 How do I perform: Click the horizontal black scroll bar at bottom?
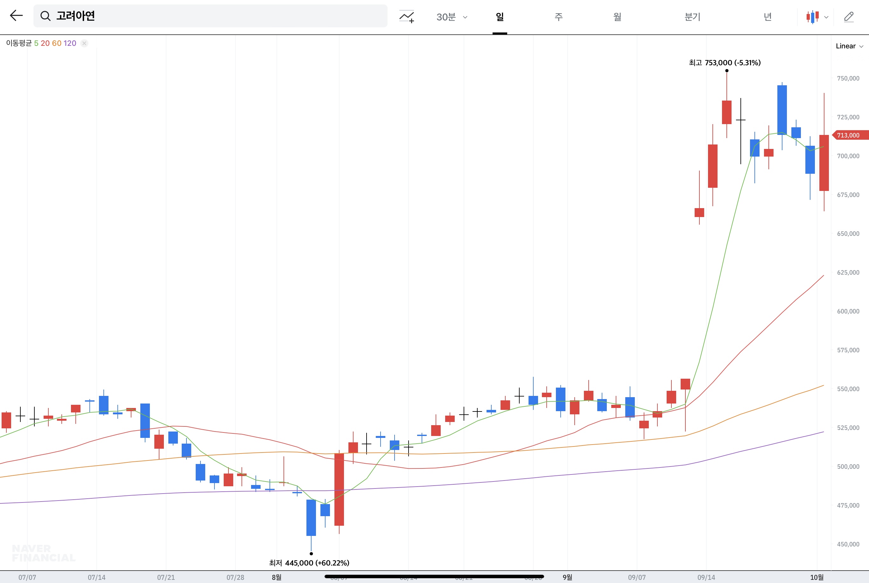pyautogui.click(x=434, y=577)
